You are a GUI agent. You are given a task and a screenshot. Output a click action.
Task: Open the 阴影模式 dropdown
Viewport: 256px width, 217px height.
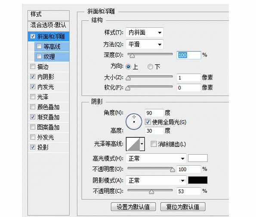pyautogui.click(x=156, y=180)
